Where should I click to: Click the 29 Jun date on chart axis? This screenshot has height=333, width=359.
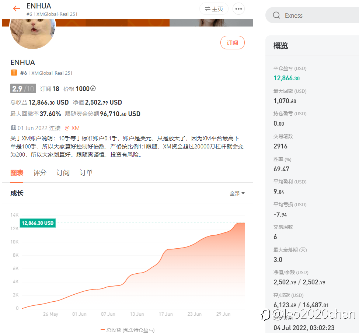tap(223, 314)
